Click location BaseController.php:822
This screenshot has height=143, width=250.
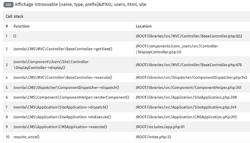(189, 36)
